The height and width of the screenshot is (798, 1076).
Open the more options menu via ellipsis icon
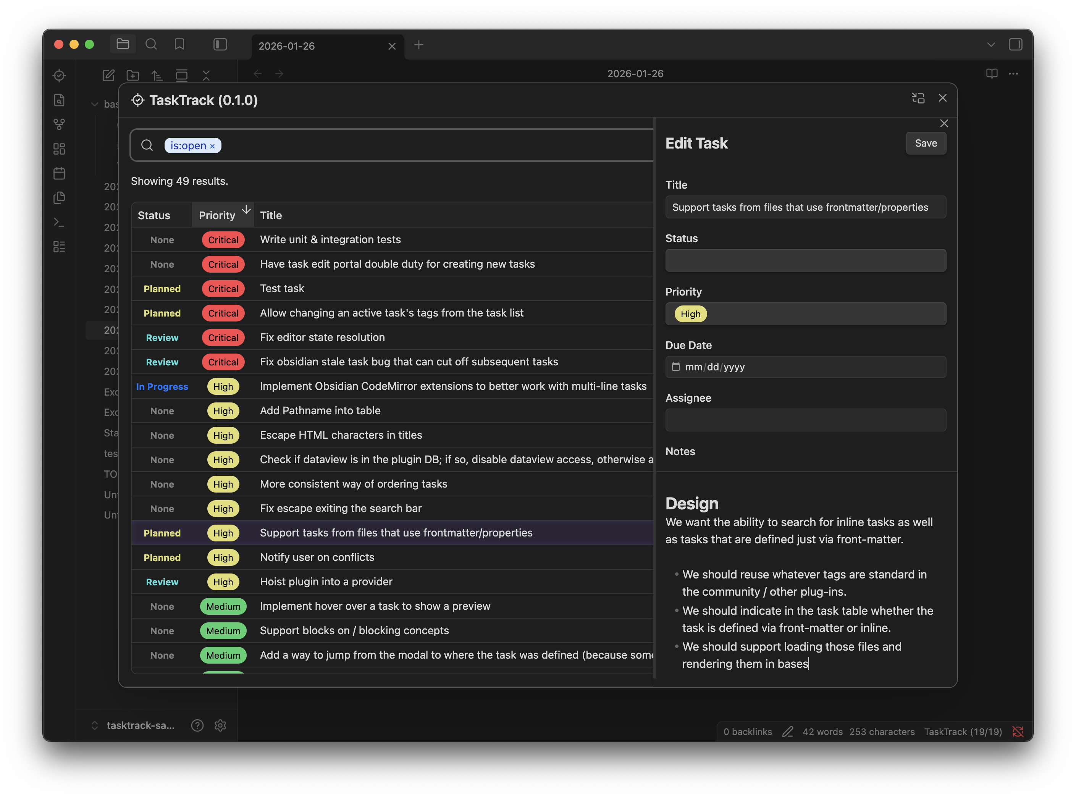coord(1014,73)
